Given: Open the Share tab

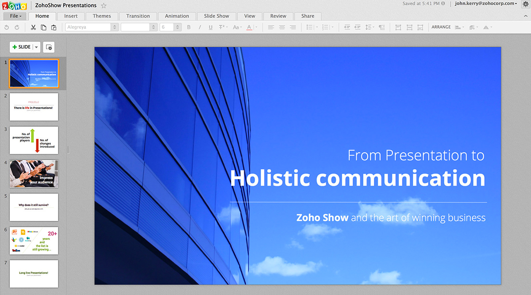Looking at the screenshot, I should pos(308,16).
